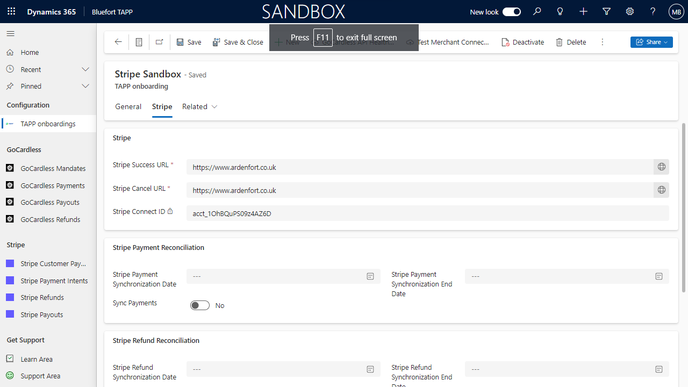688x387 pixels.
Task: Open record in new window icon
Action: pos(159,42)
